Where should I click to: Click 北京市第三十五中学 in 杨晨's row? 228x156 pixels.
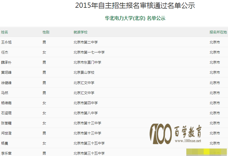89,143
